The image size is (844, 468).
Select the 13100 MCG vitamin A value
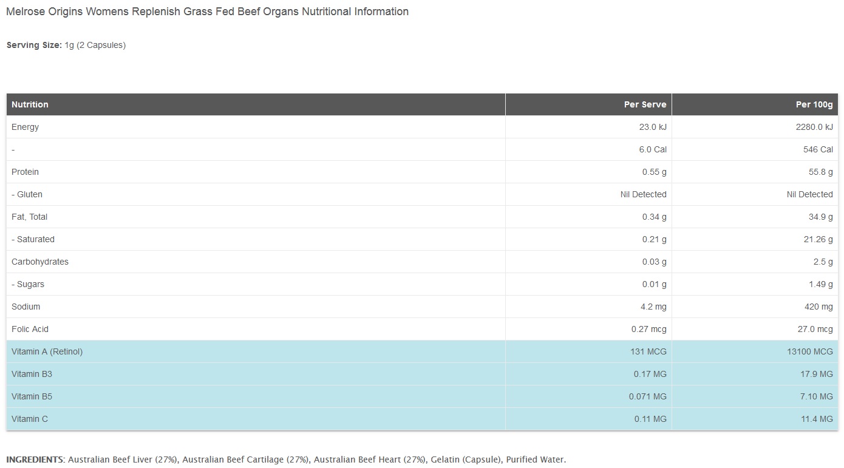click(810, 351)
